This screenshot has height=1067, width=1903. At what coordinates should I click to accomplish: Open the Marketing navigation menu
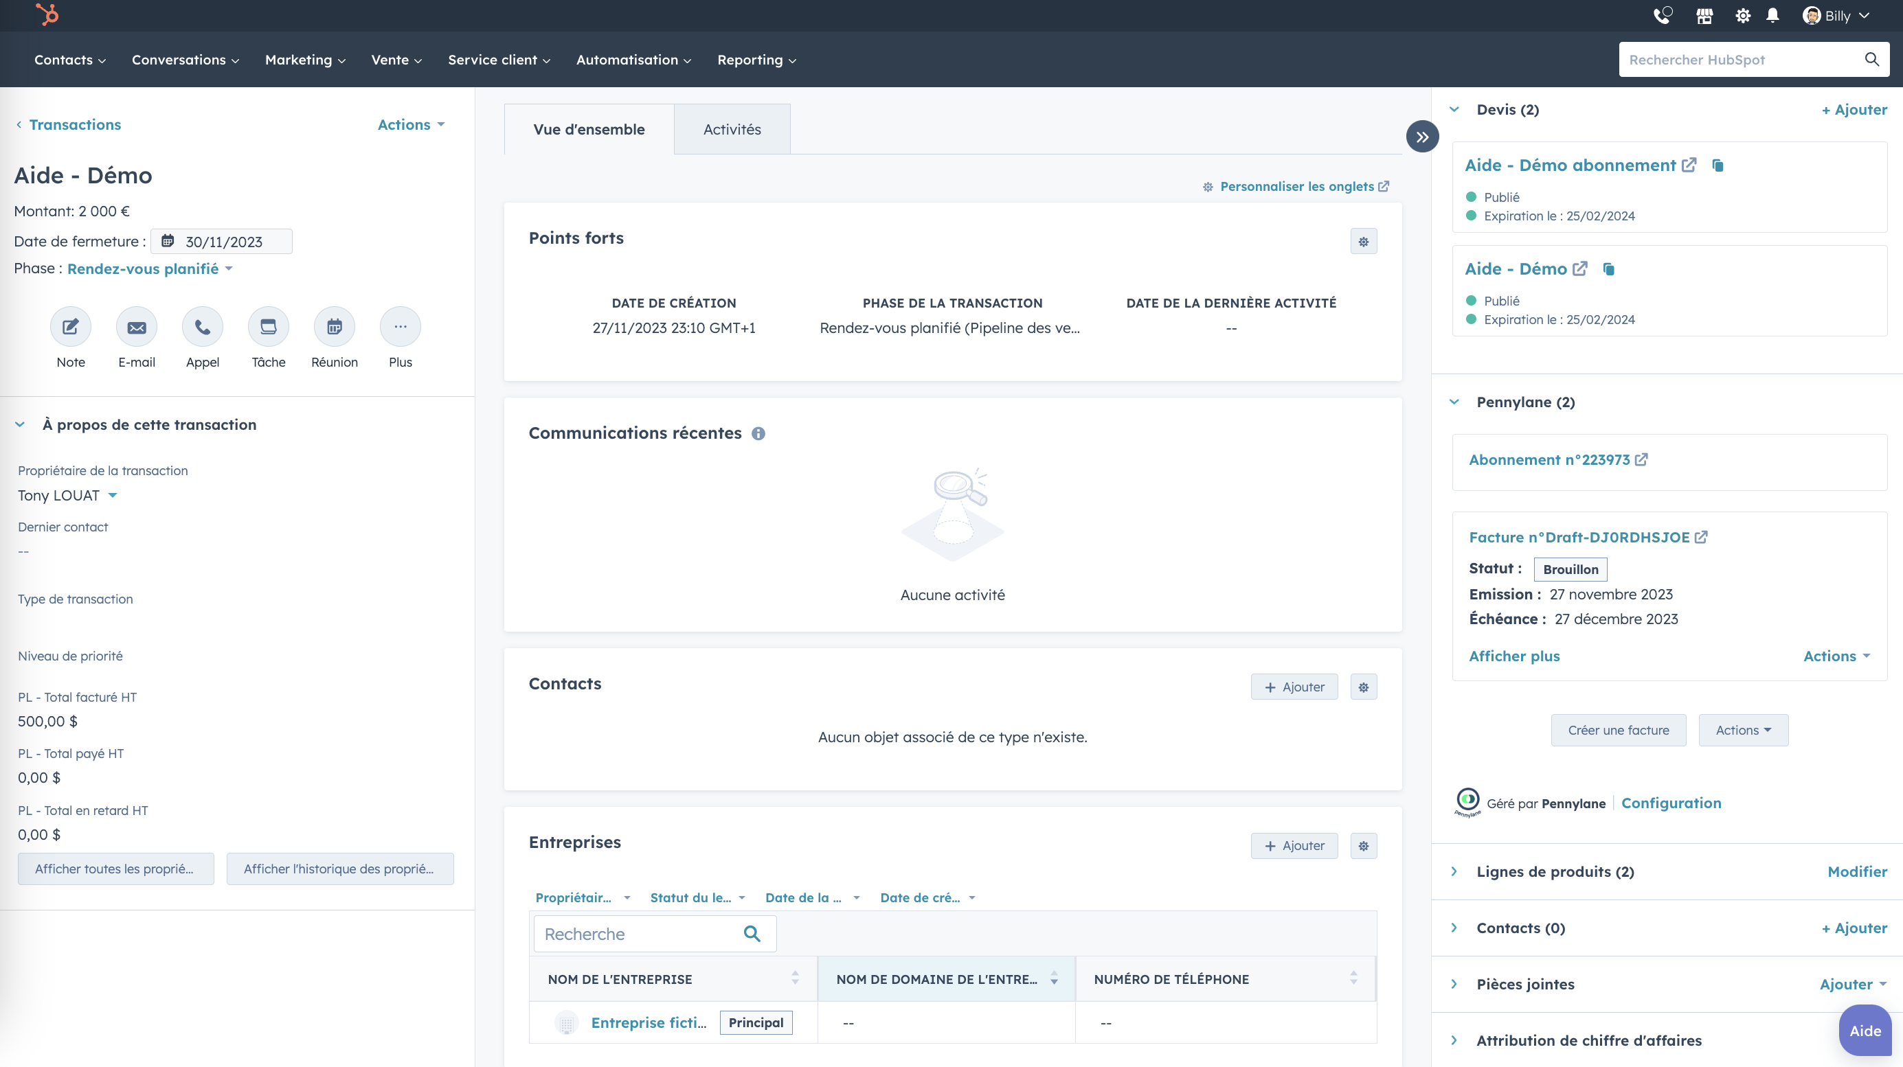pyautogui.click(x=305, y=60)
